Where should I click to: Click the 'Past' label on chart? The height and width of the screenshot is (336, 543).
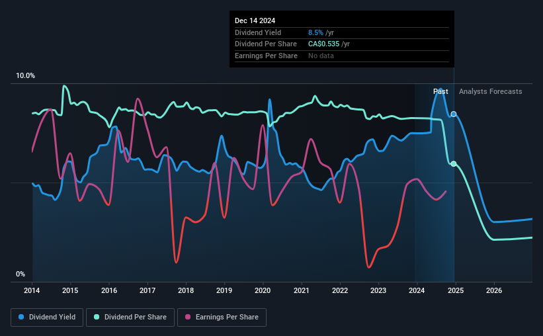click(440, 91)
